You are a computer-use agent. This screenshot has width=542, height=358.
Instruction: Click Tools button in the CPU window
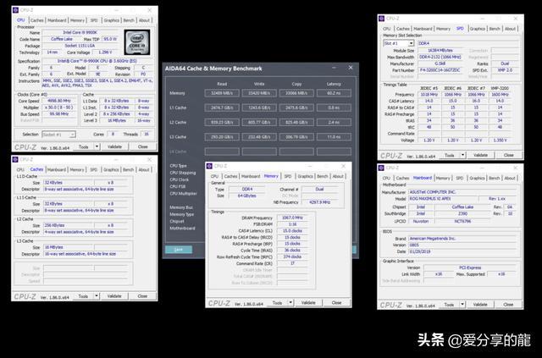(x=84, y=147)
